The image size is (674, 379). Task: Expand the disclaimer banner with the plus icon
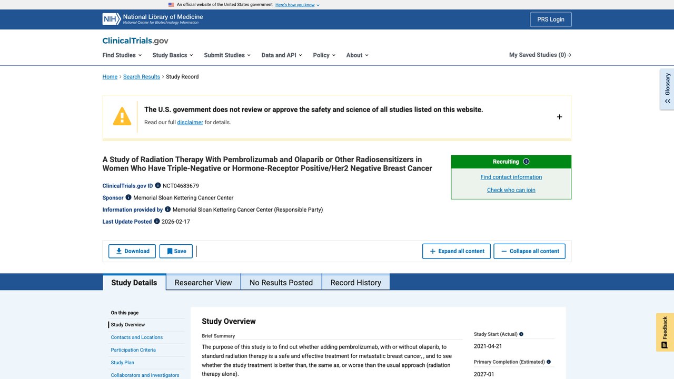(x=559, y=117)
